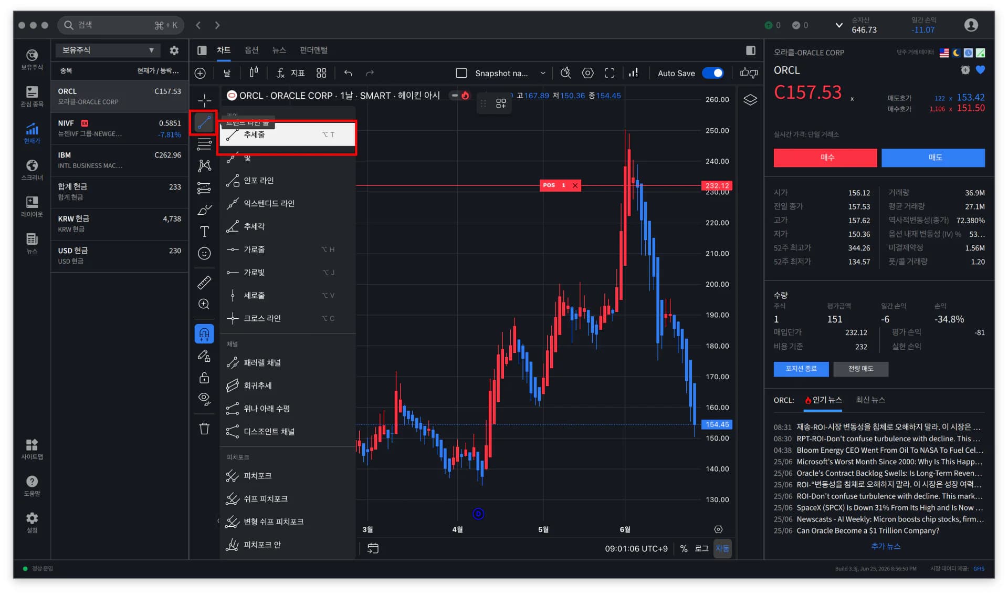Open the candle chart type selector
1008x594 pixels.
[254, 73]
